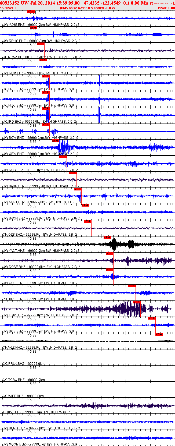Click the red pick flag on BOW trace
This screenshot has width=175, height=446.
[x=46, y=125]
